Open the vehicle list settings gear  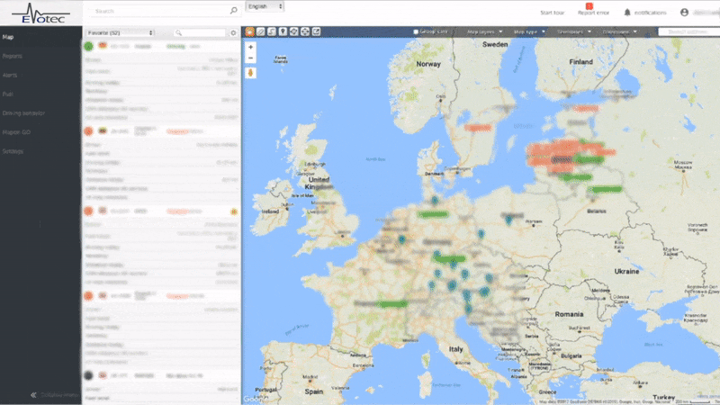[233, 33]
